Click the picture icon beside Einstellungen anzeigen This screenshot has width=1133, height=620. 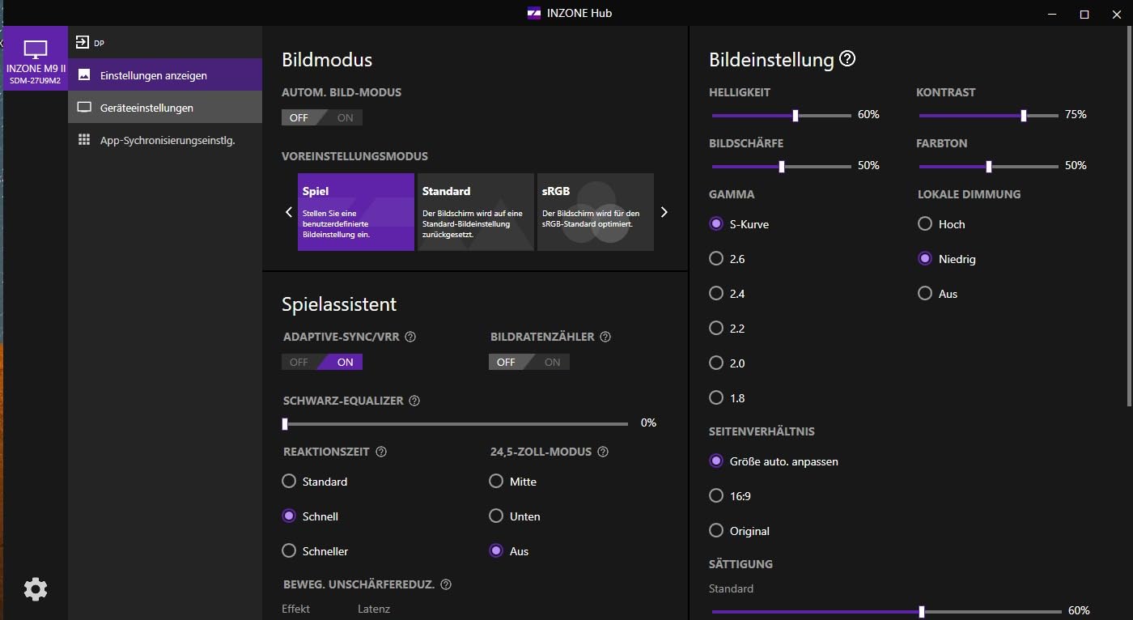coord(84,74)
